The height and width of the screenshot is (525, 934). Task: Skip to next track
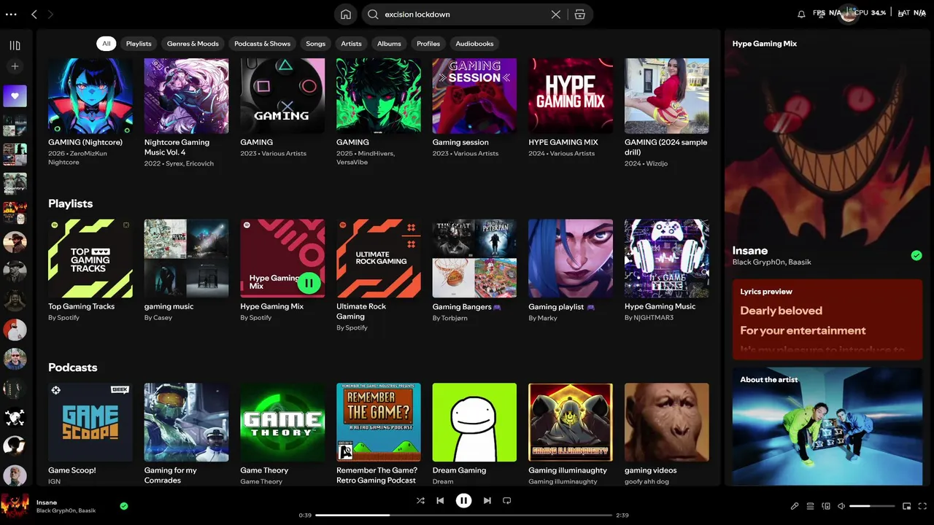click(x=487, y=500)
